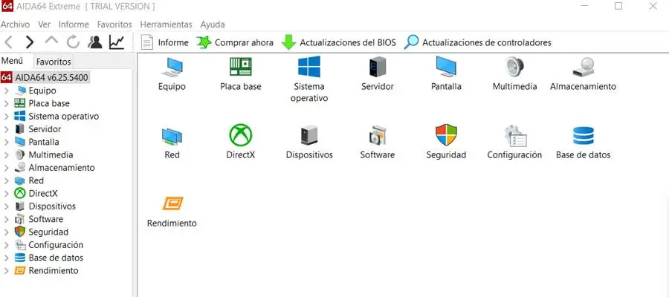669x297 pixels.
Task: Expand the DirectX tree node
Action: coord(7,194)
